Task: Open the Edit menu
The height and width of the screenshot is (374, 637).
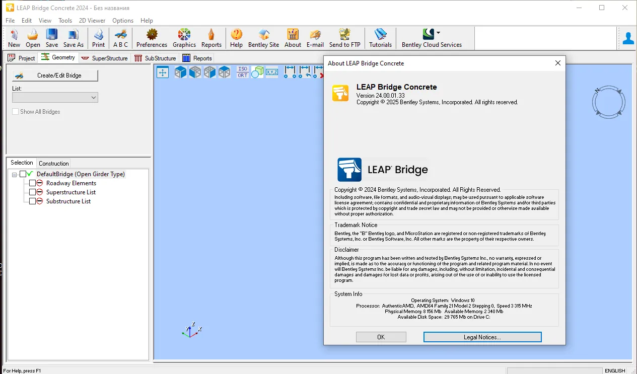Action: [x=27, y=21]
